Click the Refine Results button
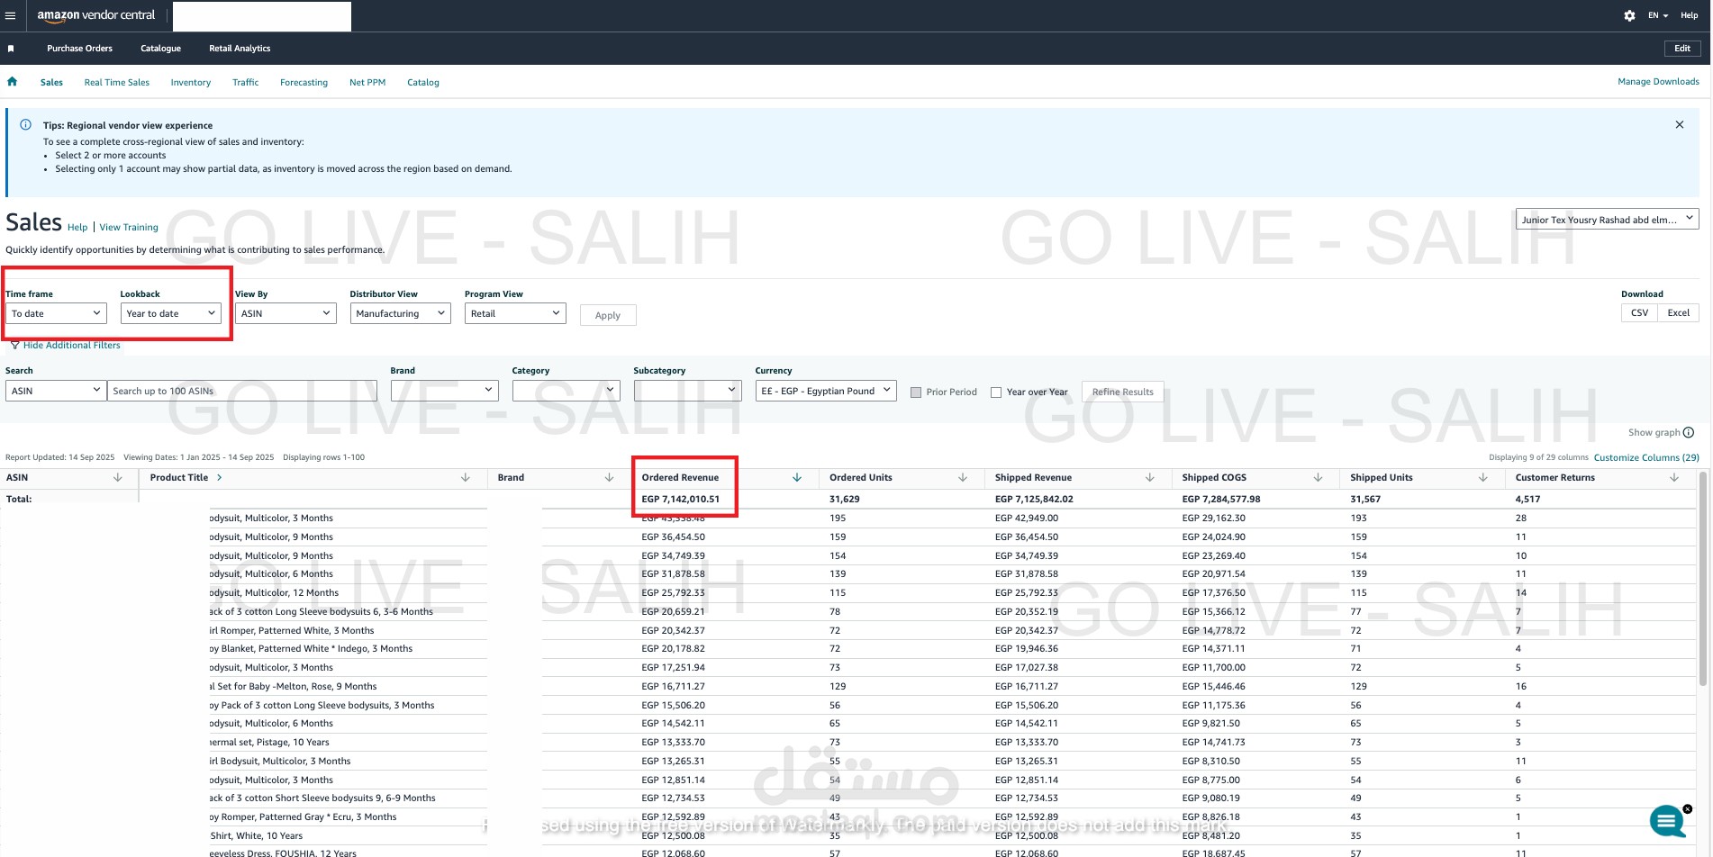 tap(1122, 392)
